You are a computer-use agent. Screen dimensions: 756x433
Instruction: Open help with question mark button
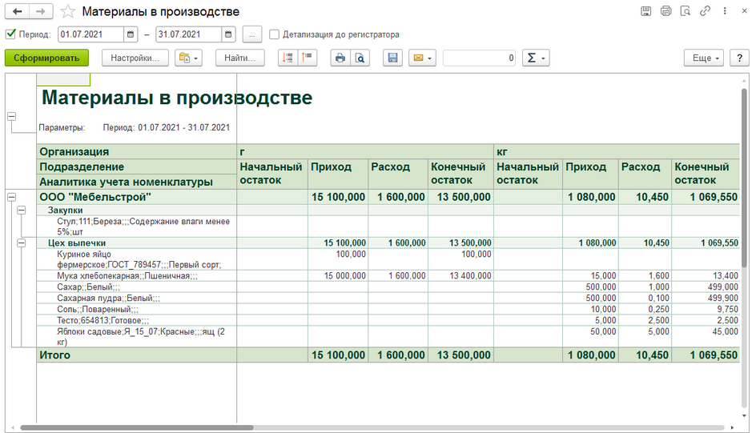pos(740,58)
